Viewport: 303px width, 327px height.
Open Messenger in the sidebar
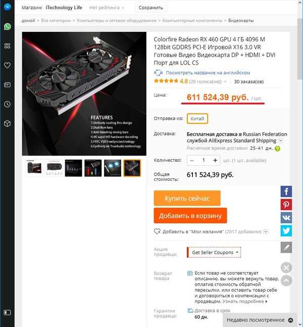(x=7, y=7)
